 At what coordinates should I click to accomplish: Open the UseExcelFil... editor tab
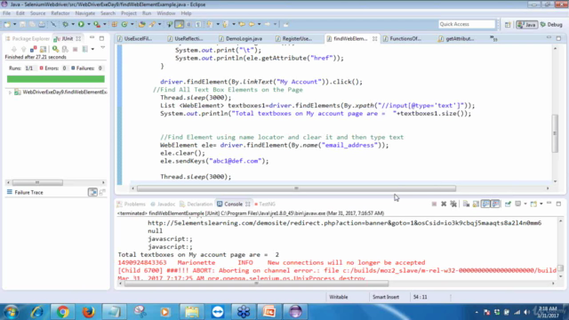(134, 38)
